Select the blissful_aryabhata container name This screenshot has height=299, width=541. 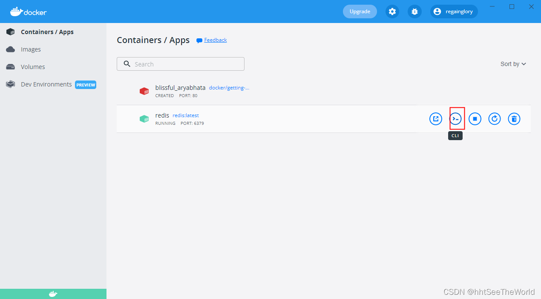coord(181,88)
